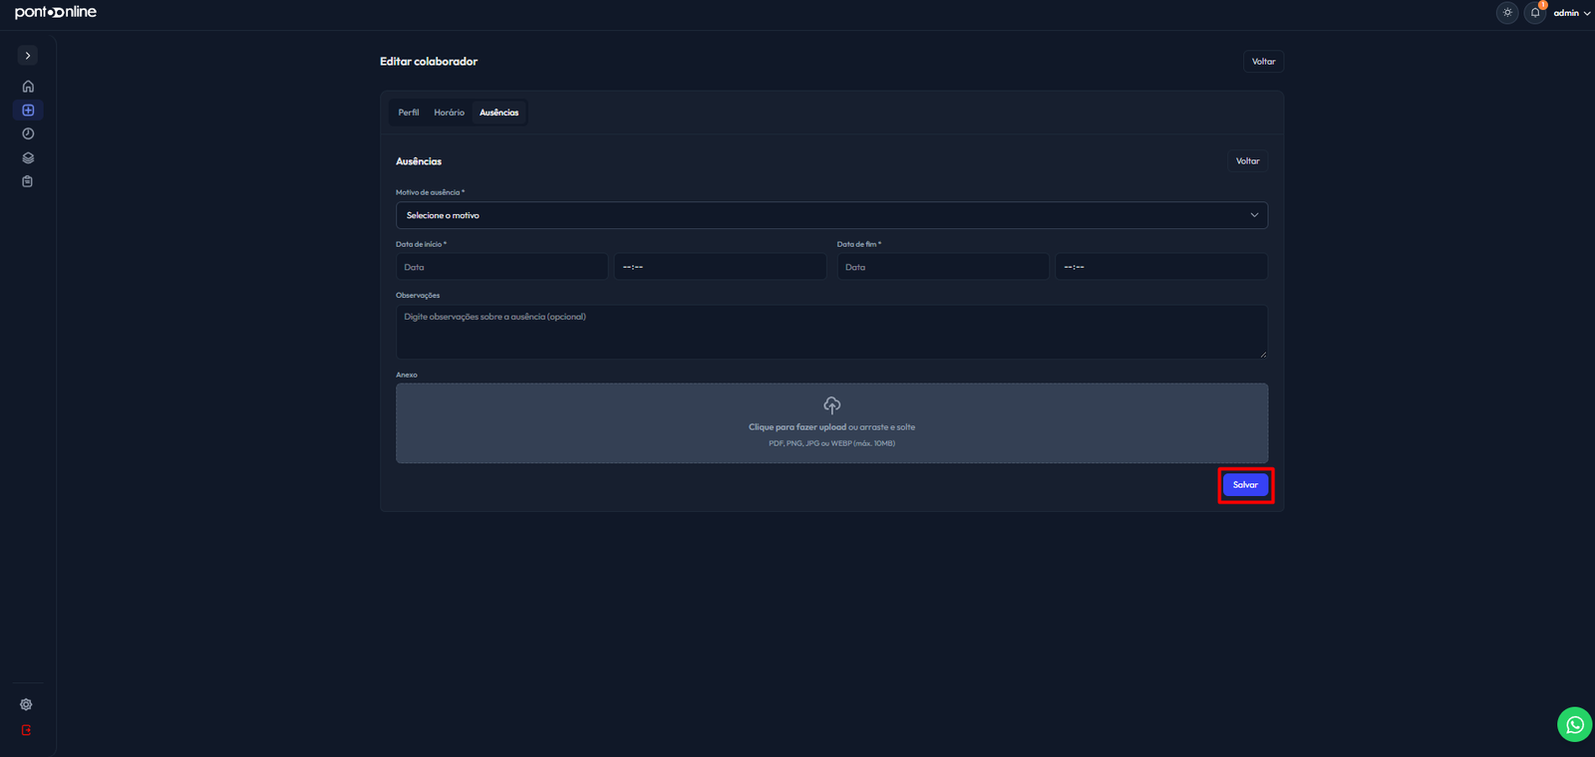Click the Observações text area

point(831,332)
